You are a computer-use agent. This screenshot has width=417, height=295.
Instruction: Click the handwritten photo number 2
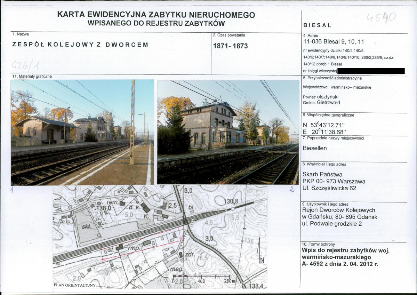[x=292, y=189]
